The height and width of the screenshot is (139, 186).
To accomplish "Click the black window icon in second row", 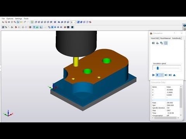I will pos(68,27).
